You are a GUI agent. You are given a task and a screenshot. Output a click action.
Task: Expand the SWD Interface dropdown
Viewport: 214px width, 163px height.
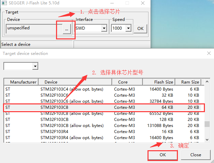tap(104, 28)
